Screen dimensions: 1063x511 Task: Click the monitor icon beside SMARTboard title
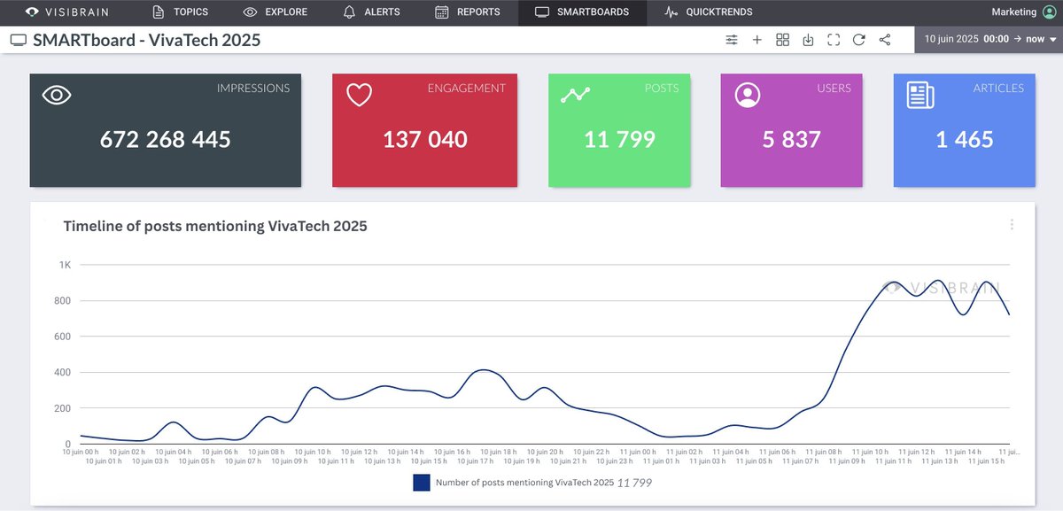18,40
